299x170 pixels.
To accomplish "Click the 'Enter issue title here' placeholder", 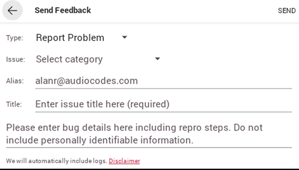I will pos(103,104).
